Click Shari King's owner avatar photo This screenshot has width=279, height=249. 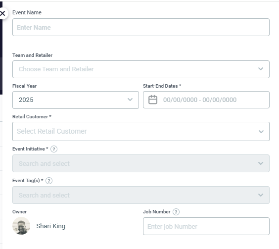pos(21,226)
